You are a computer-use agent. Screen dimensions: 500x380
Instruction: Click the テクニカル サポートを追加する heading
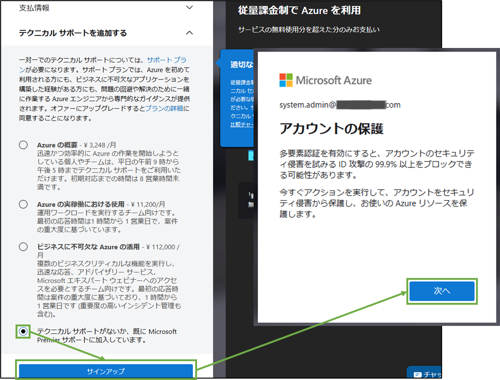pos(73,33)
